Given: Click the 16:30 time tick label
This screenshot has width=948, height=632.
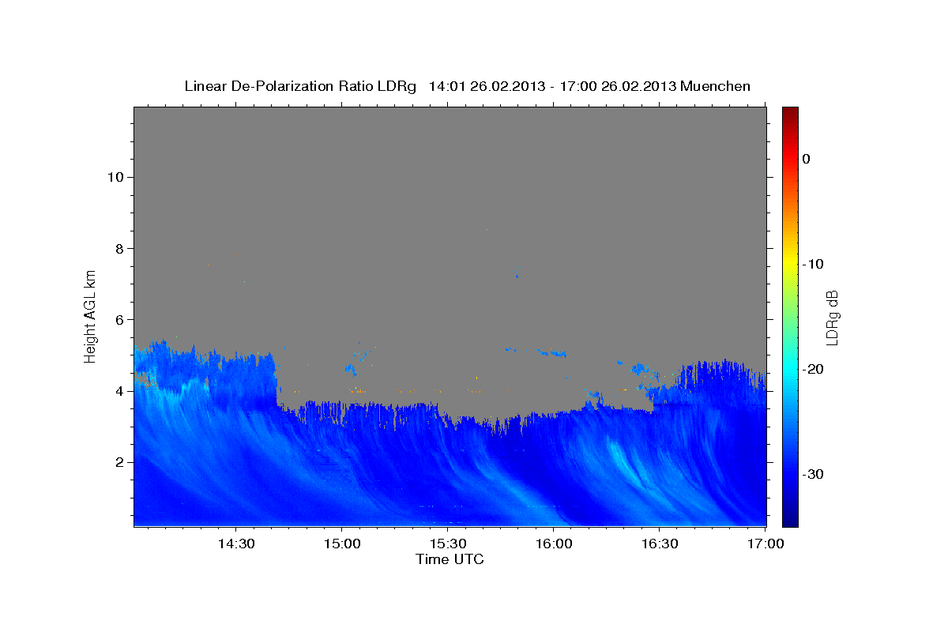Looking at the screenshot, I should pyautogui.click(x=660, y=544).
